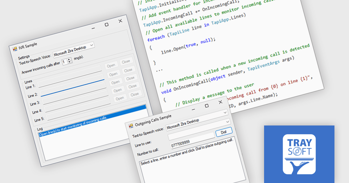Maximize the IVR Sample window
Viewport: 349px width, 183px height.
tap(106, 25)
